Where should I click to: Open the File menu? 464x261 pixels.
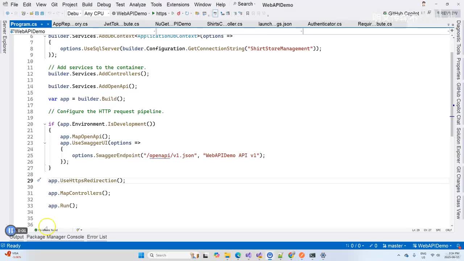tap(14, 5)
